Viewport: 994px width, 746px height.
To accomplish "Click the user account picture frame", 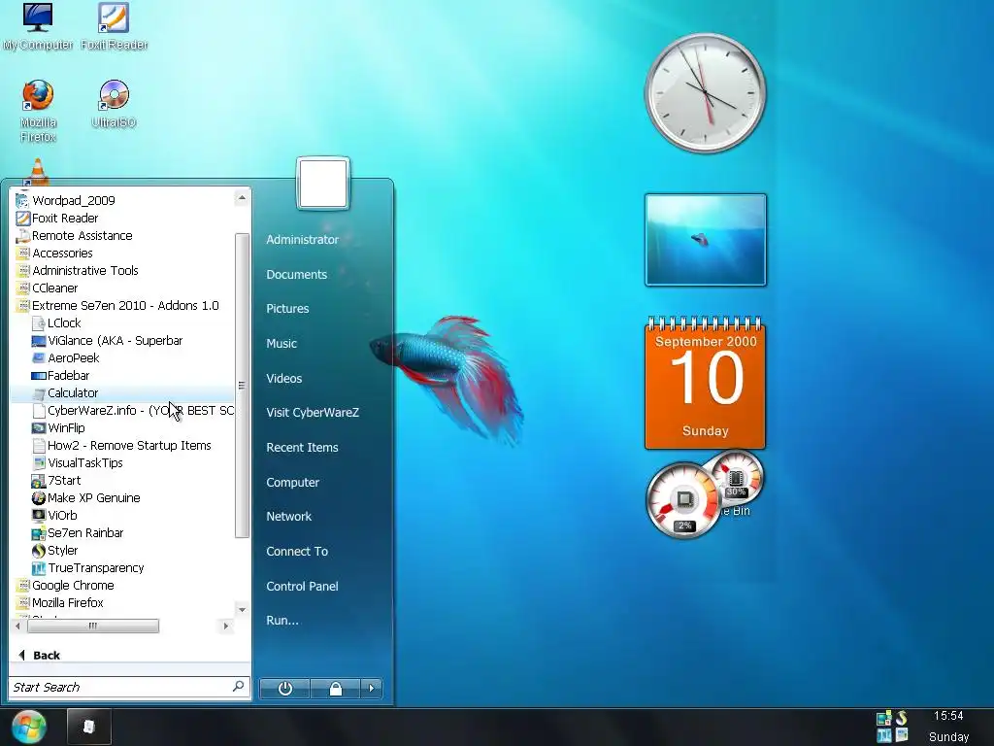I will point(323,184).
